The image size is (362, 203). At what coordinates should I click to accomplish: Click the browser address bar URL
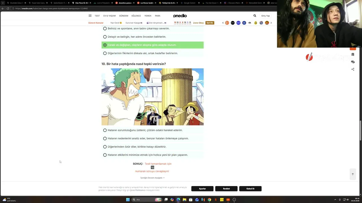pyautogui.click(x=51, y=8)
